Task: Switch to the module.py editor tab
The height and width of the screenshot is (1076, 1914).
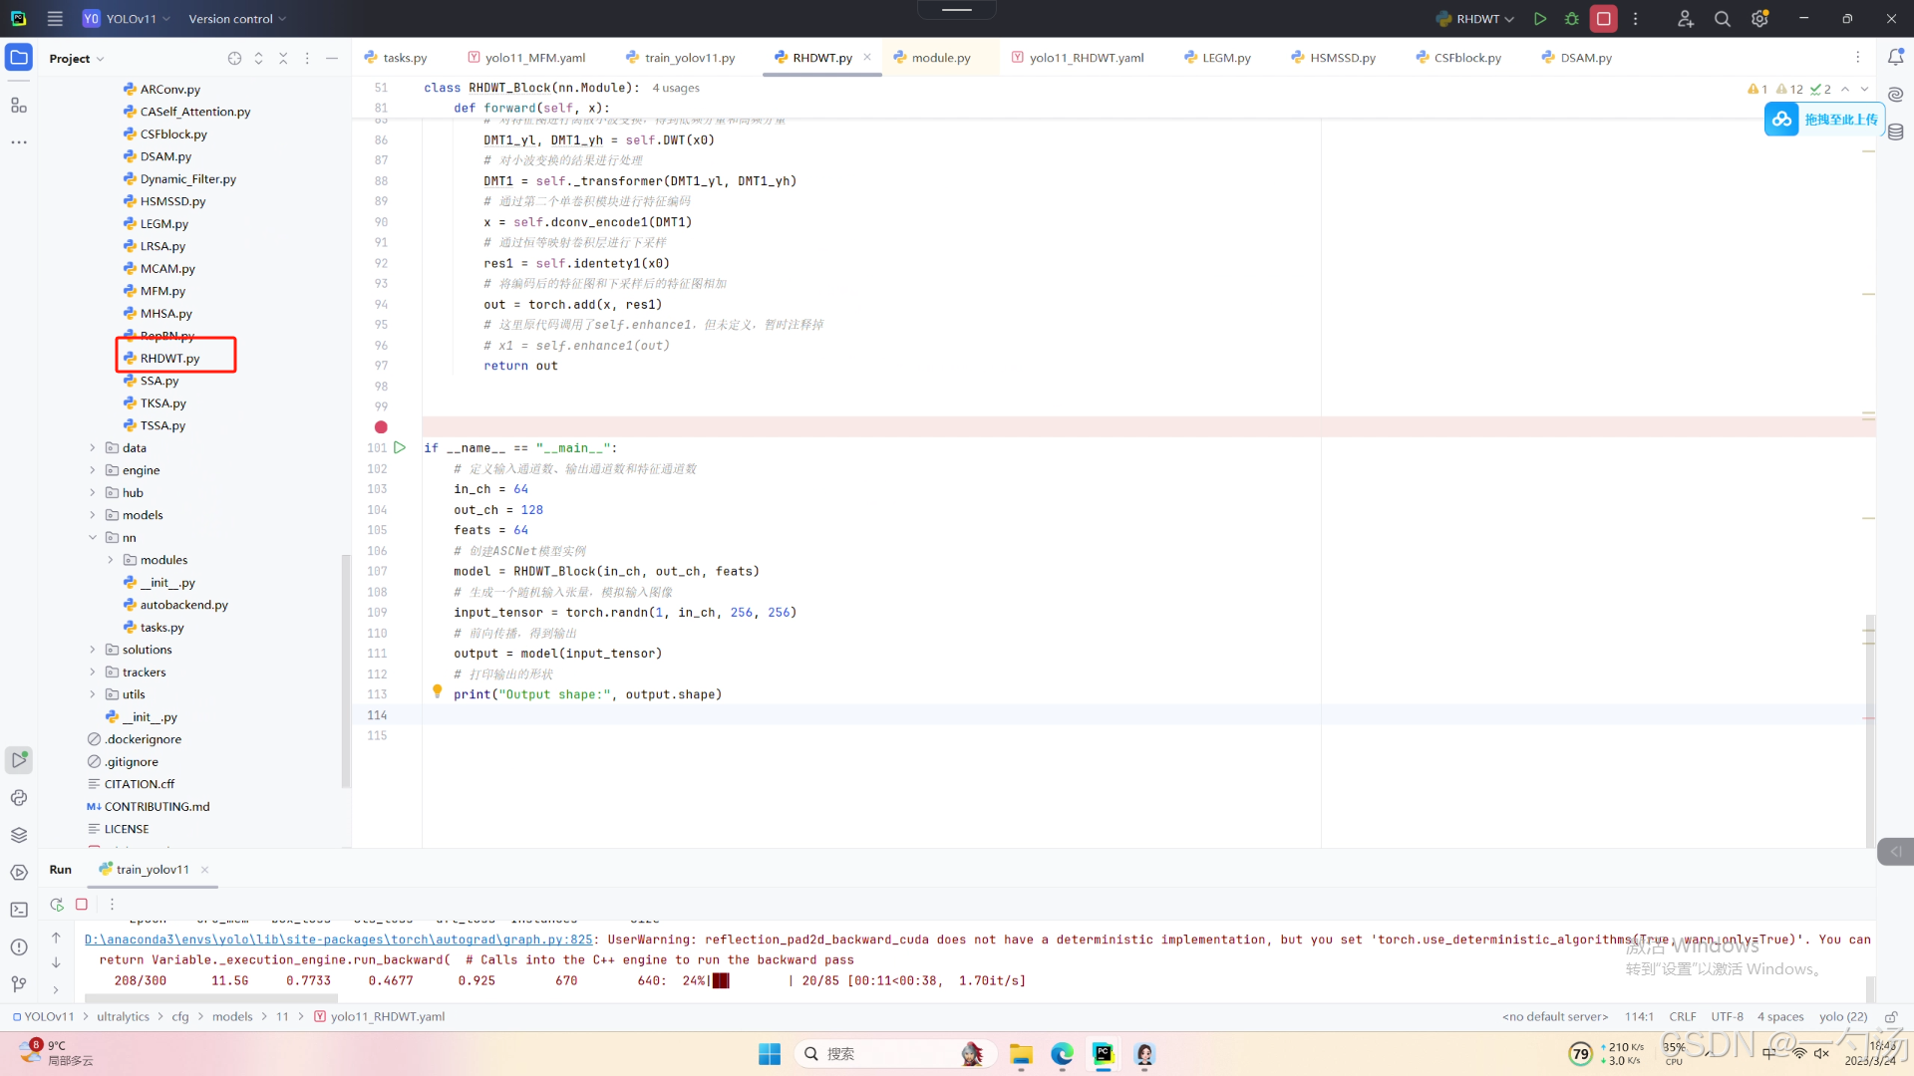Action: [939, 58]
